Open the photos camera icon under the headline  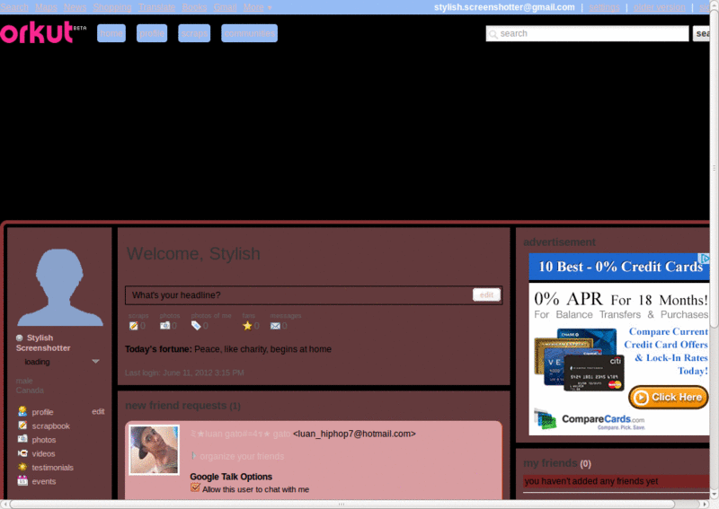[x=164, y=325]
